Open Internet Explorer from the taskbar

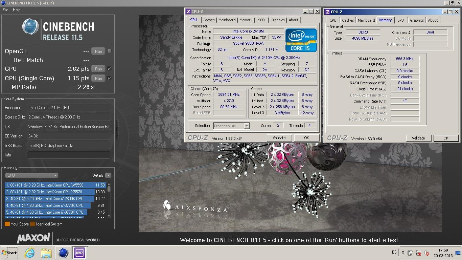30,253
